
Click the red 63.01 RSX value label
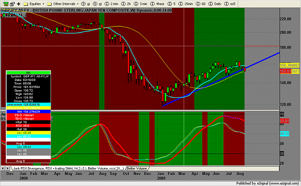click(x=284, y=121)
